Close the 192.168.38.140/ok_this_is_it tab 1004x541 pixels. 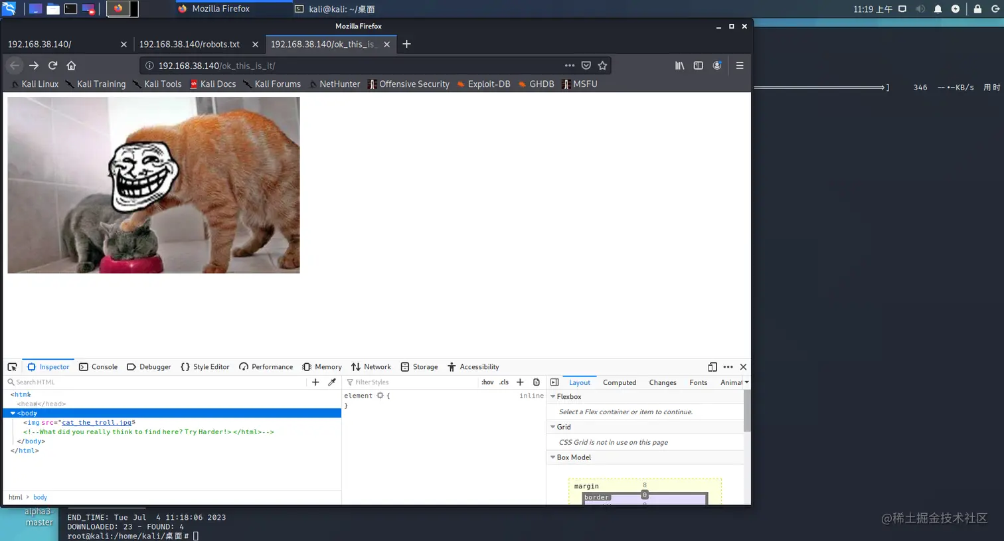coord(387,44)
